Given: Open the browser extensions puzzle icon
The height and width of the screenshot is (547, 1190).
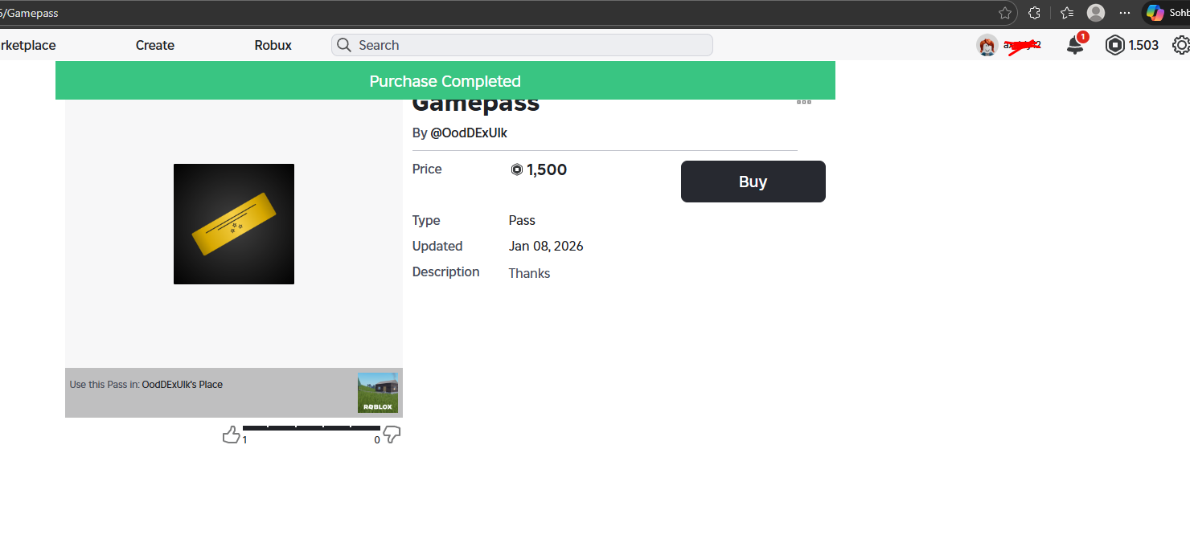Looking at the screenshot, I should [x=1035, y=13].
